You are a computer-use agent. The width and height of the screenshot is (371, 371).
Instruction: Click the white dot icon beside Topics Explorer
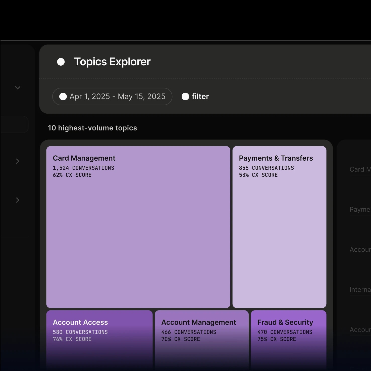click(61, 62)
